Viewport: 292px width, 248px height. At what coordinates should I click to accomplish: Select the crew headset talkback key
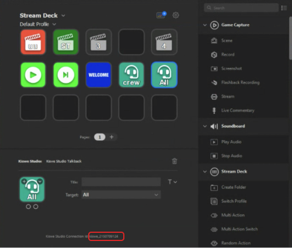(131, 75)
